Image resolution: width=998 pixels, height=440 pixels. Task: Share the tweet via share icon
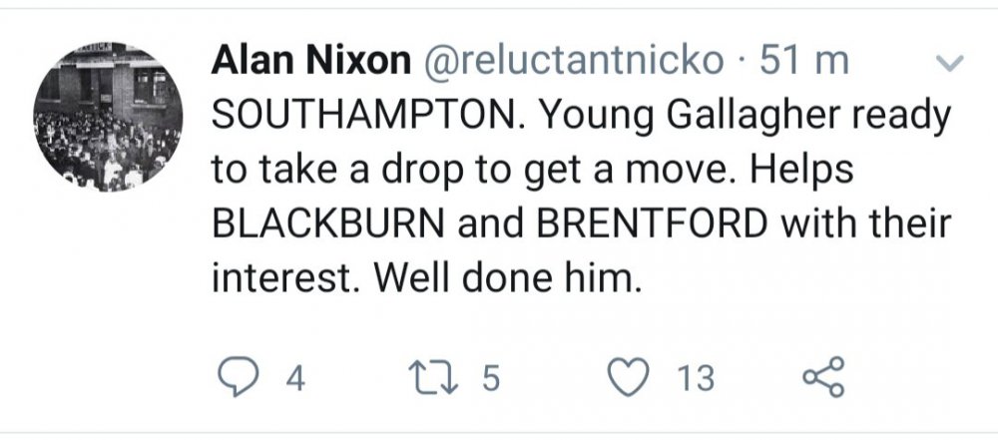(x=823, y=379)
